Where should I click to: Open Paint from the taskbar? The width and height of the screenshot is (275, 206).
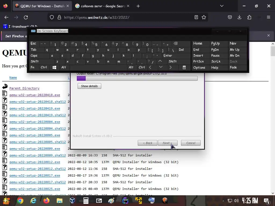click(111, 201)
